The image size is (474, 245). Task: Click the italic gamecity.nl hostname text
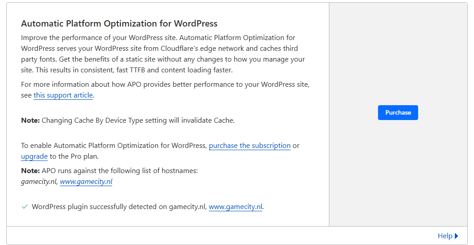pyautogui.click(x=39, y=182)
